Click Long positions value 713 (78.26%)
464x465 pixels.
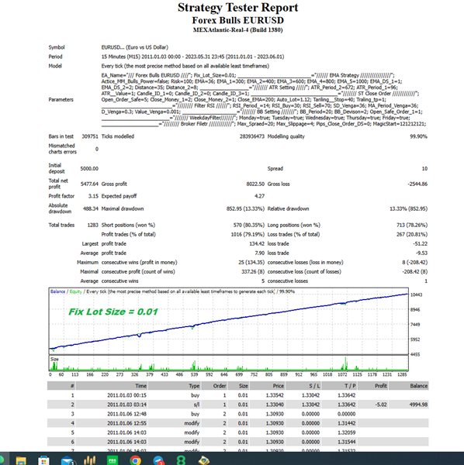click(x=412, y=225)
